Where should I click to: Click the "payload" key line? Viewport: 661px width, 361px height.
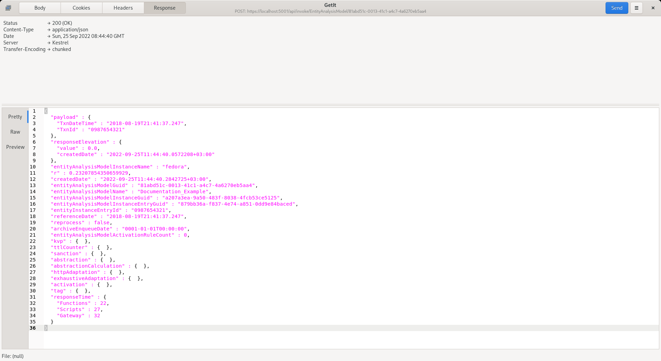click(71, 117)
